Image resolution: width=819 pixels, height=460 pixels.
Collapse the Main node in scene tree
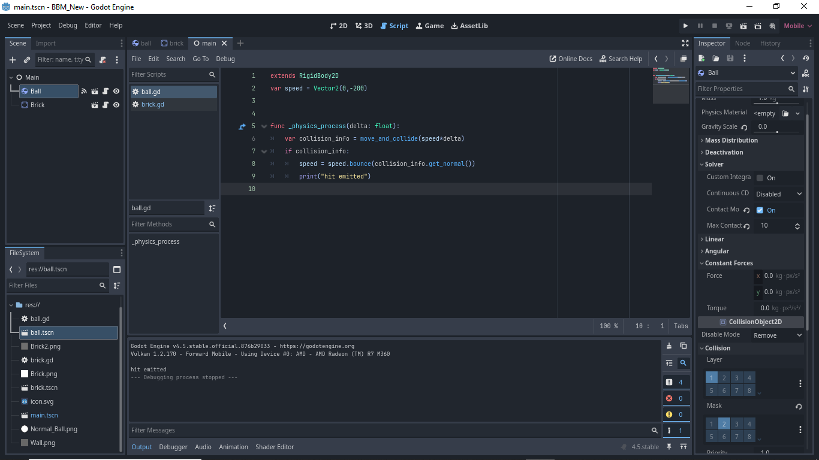pos(11,77)
